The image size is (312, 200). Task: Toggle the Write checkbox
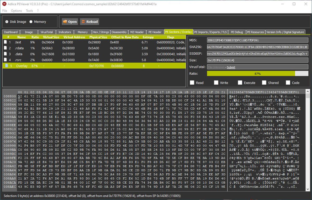[x=216, y=83]
